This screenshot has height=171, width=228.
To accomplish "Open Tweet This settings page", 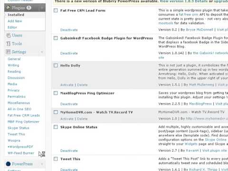I will (x=16, y=134).
